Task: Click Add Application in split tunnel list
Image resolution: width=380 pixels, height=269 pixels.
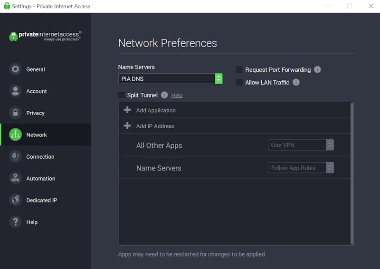Action: pos(234,110)
